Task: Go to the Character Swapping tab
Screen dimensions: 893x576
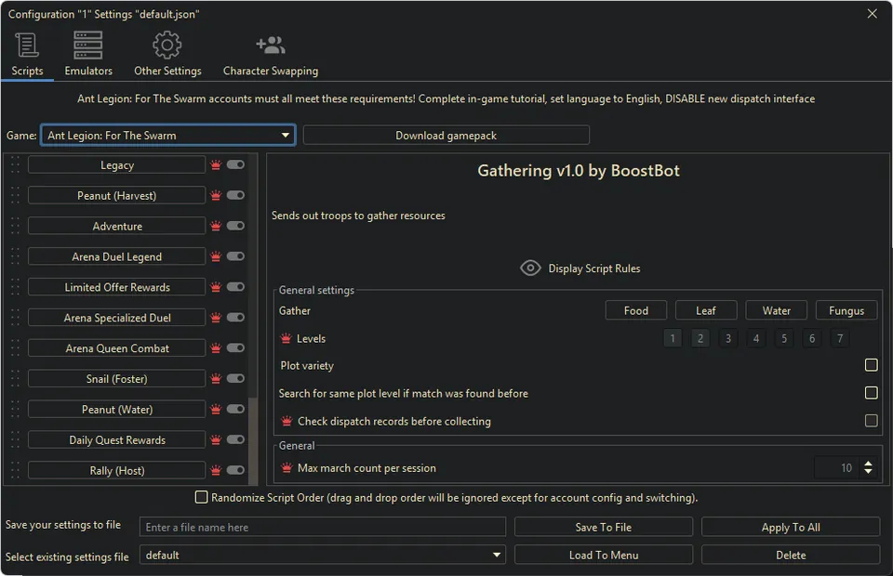Action: [x=271, y=55]
